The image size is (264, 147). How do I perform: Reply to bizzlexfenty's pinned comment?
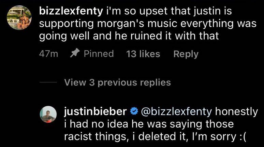click(186, 54)
